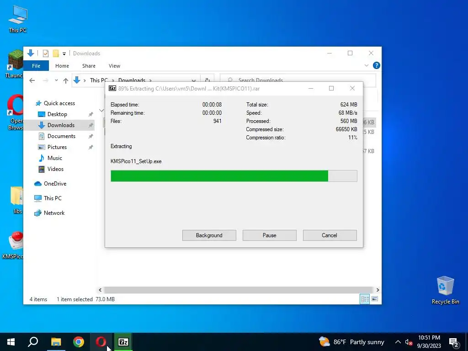Viewport: 468px width, 351px height.
Task: Open Explorer help question mark icon
Action: click(377, 65)
